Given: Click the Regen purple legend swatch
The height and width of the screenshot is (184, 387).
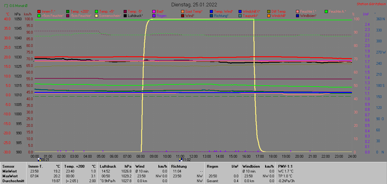Looking at the screenshot, I should point(154,16).
